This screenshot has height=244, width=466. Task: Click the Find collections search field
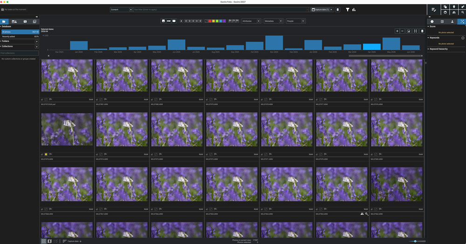click(19, 53)
